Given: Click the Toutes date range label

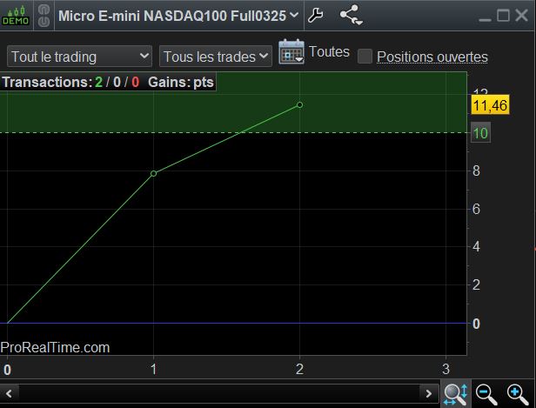Looking at the screenshot, I should [329, 52].
